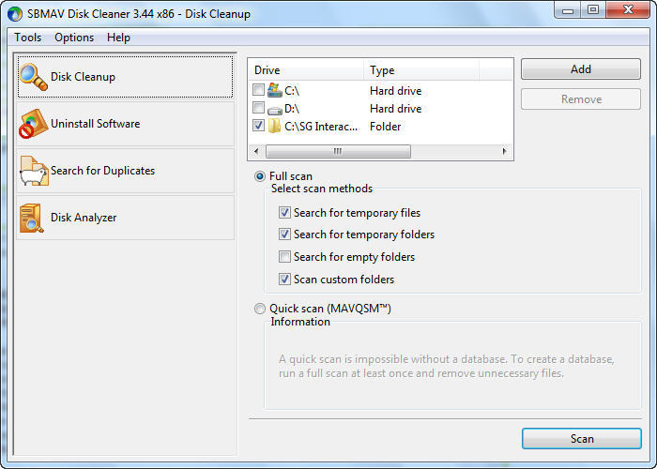This screenshot has width=657, height=469.
Task: Maximize the Disk Cleaner window
Action: tap(593, 10)
